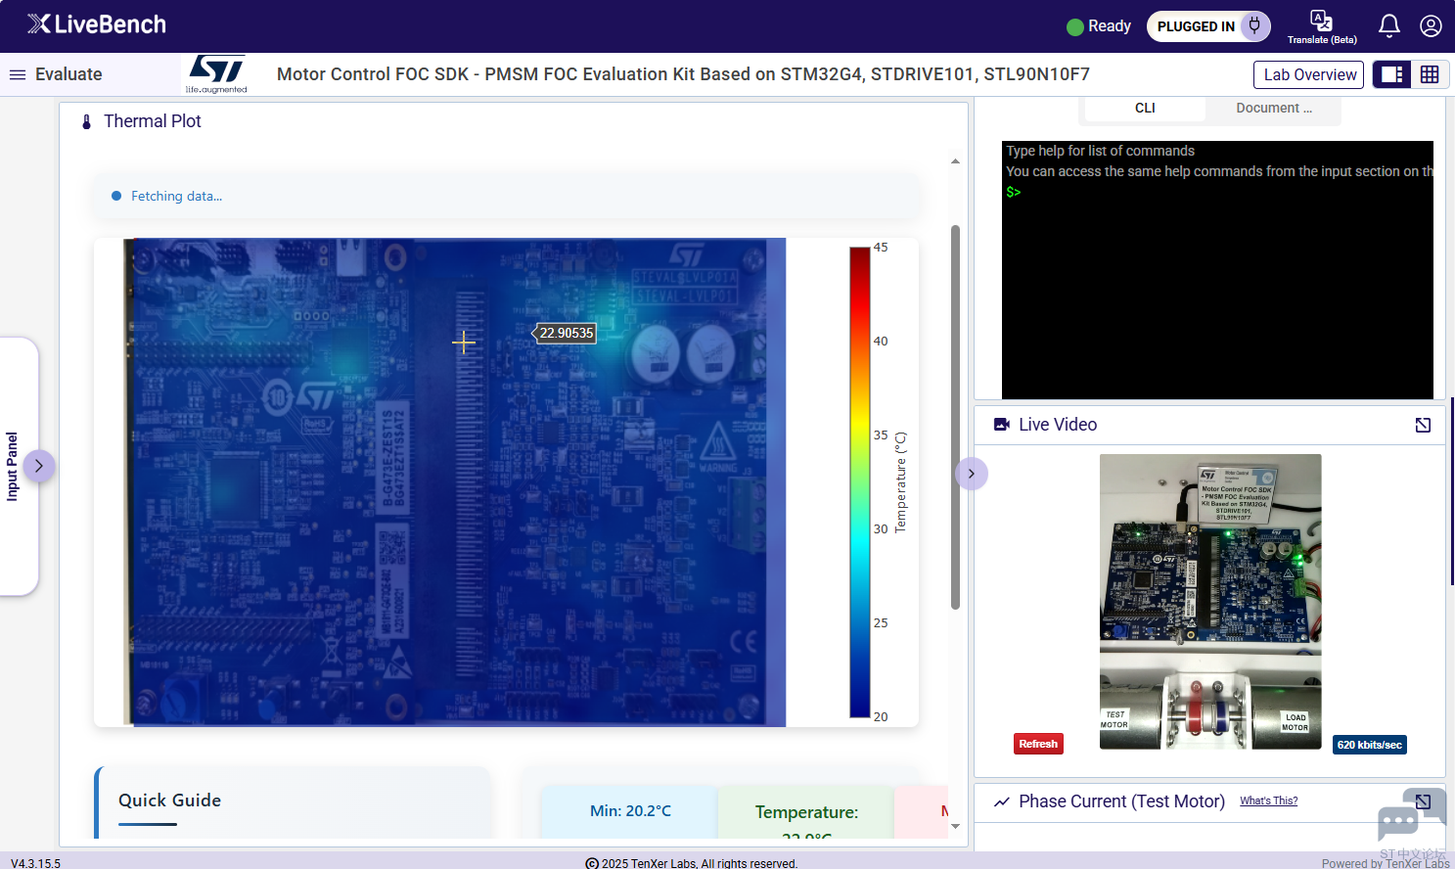This screenshot has width=1455, height=869.
Task: Switch to the Document tab
Action: pyautogui.click(x=1274, y=108)
